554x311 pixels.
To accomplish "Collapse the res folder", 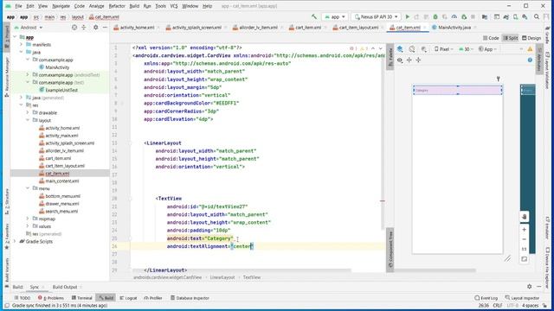I will pos(21,105).
